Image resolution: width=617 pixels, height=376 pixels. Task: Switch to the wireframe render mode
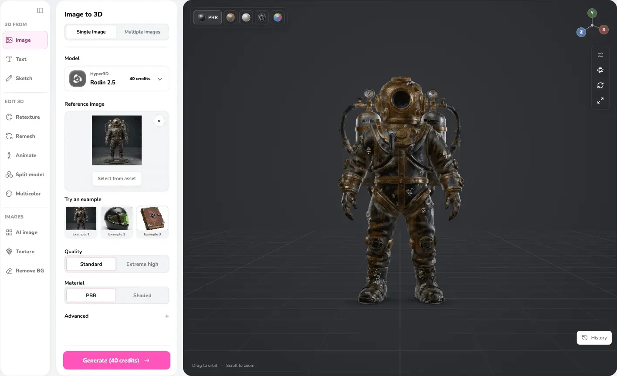point(262,17)
